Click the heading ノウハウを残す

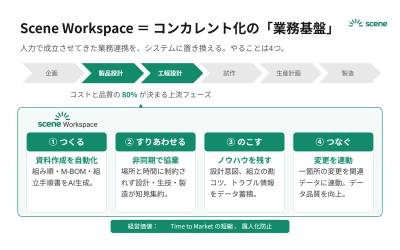[x=244, y=160]
